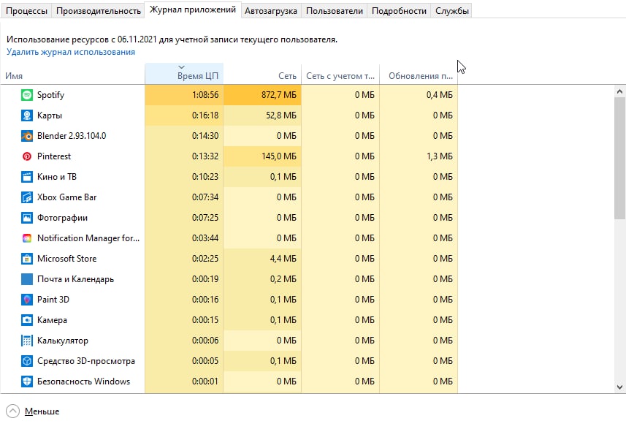Click the Paint 3D icon

click(x=27, y=300)
